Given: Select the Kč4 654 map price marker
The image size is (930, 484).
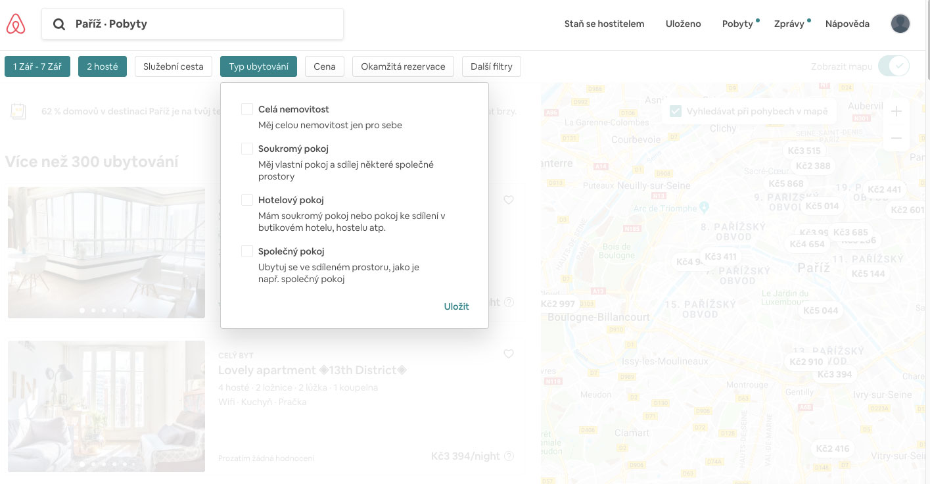Looking at the screenshot, I should [807, 244].
